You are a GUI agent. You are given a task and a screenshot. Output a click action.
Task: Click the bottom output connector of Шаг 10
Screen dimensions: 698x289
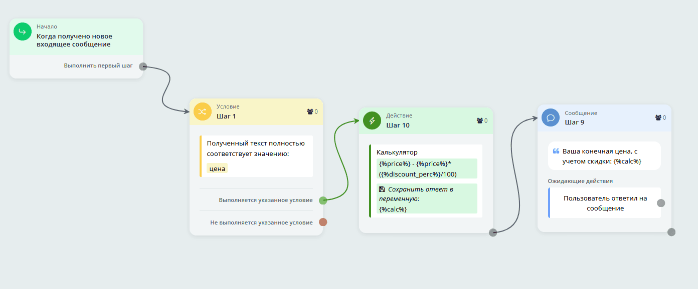click(493, 232)
